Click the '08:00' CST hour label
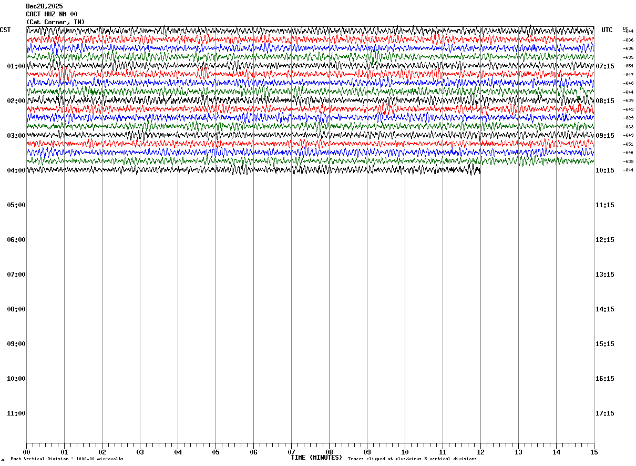This screenshot has height=466, width=636. tap(16, 309)
